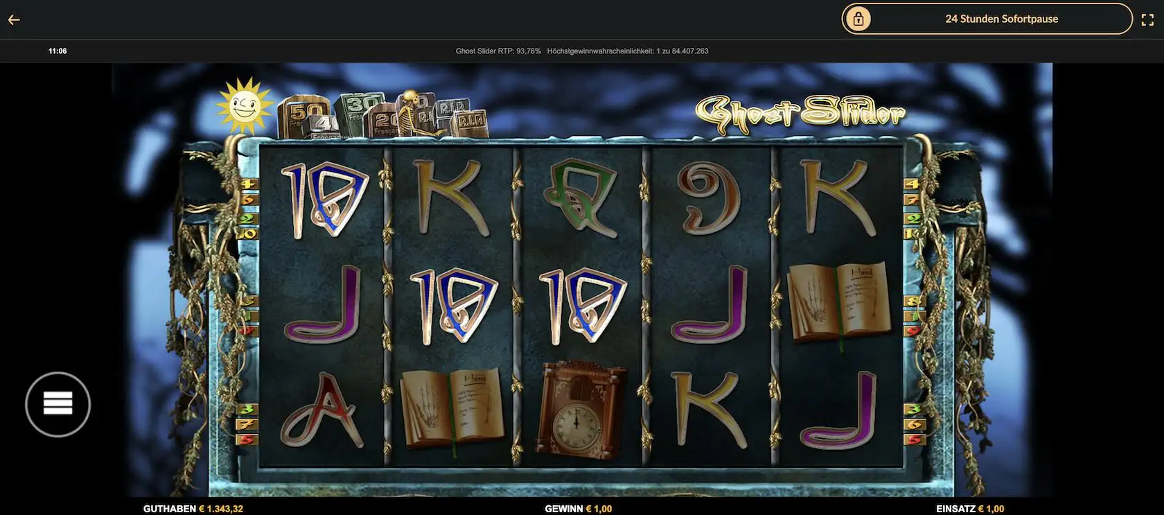Select payline marker 6 on right side
This screenshot has width=1164, height=515.
point(914,424)
